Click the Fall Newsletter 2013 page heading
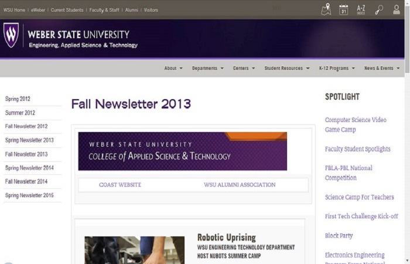 [131, 104]
